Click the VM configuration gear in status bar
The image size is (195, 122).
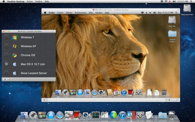pyautogui.click(x=169, y=100)
